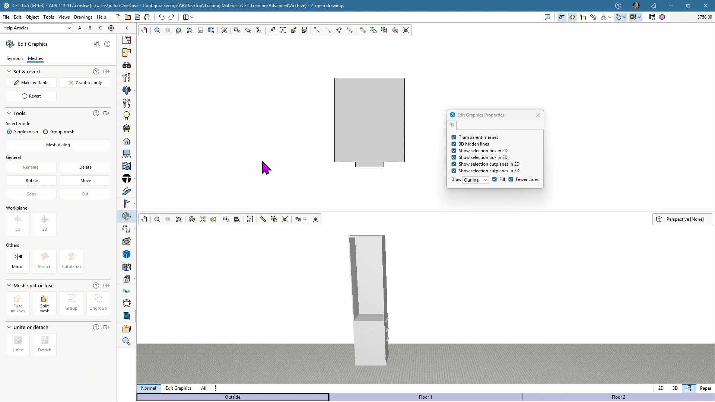
Task: Click the New Document icon
Action: click(118, 17)
